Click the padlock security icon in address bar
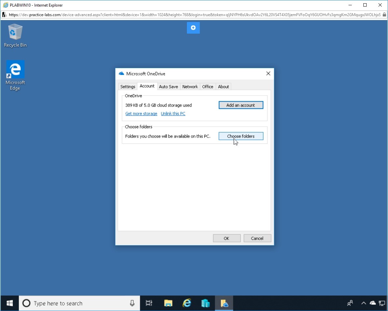This screenshot has width=388, height=311. pos(384,15)
